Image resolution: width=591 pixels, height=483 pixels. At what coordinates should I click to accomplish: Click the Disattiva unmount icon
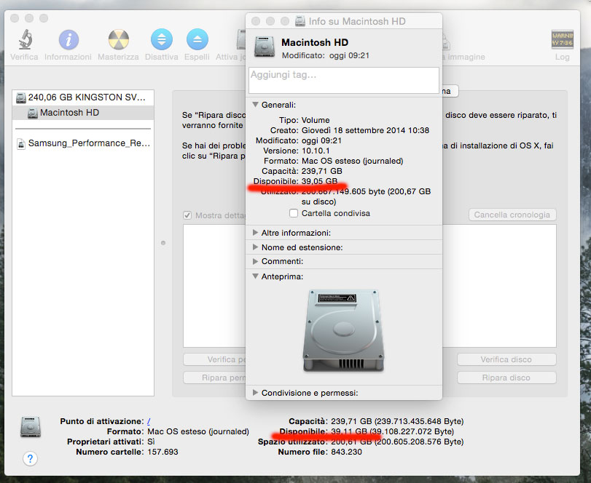coord(162,39)
